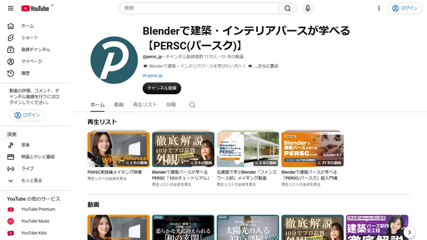Click the @persc_jp channel handle
Viewport: 427px width, 240px height.
152,57
